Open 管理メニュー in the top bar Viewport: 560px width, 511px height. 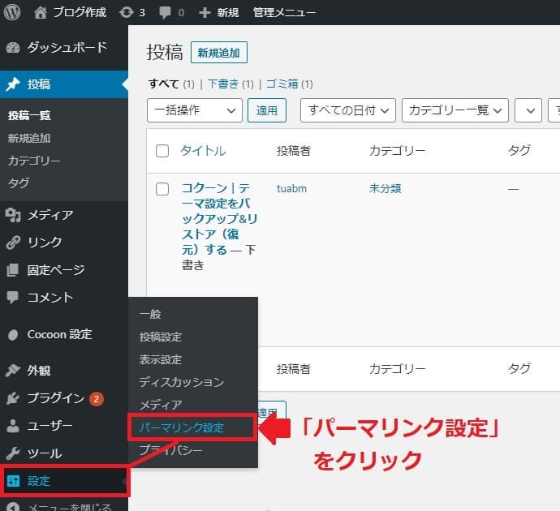point(284,13)
